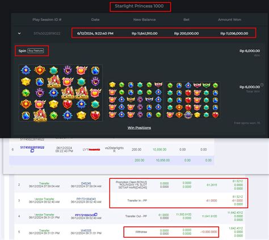Image resolution: width=269 pixels, height=240 pixels.
Task: Click the 11,642.4312 balance in row 4
Action: (x=235, y=213)
